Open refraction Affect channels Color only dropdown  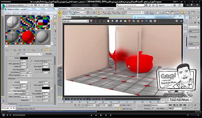point(26,97)
